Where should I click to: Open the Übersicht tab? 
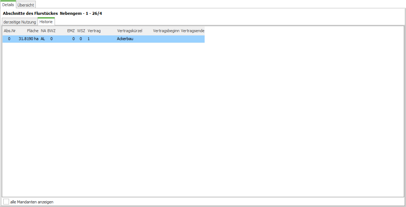click(x=26, y=5)
